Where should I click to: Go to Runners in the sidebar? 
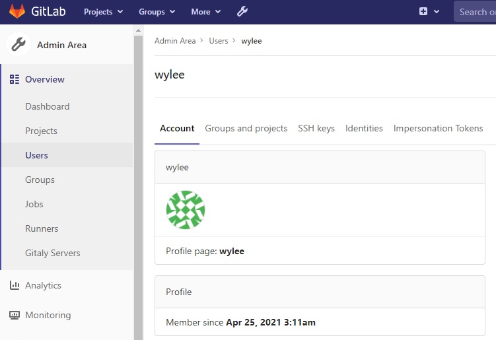point(42,228)
